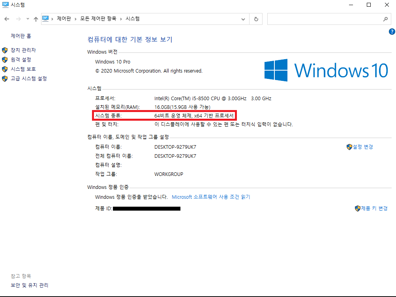Close the 시스템 window

387,5
